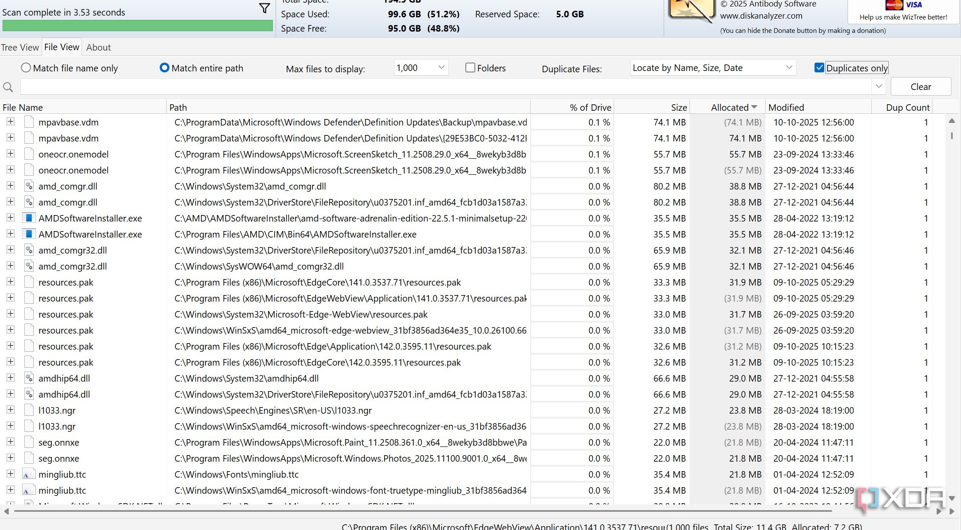This screenshot has width=961, height=530.
Task: Sort by Size column header
Action: [x=652, y=107]
